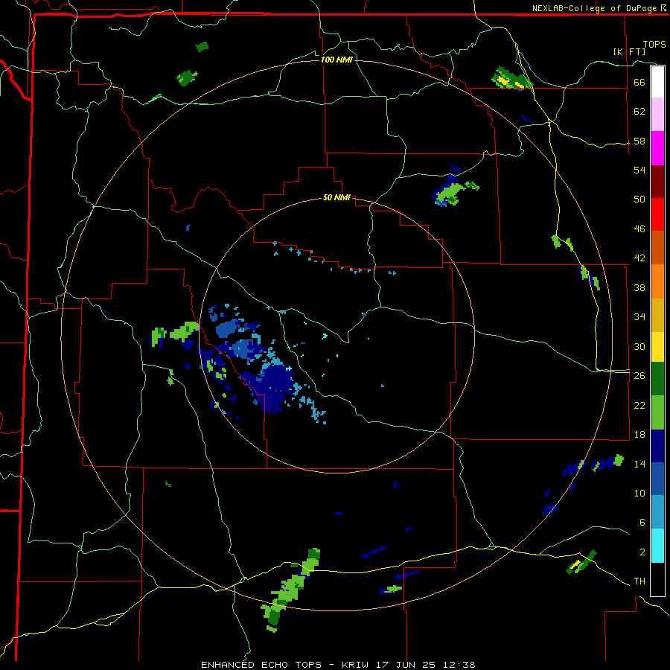Click the [K FT] units label
Viewport: 670px width, 670px height.
(629, 51)
